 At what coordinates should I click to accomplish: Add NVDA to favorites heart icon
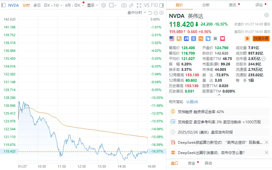(x=223, y=39)
